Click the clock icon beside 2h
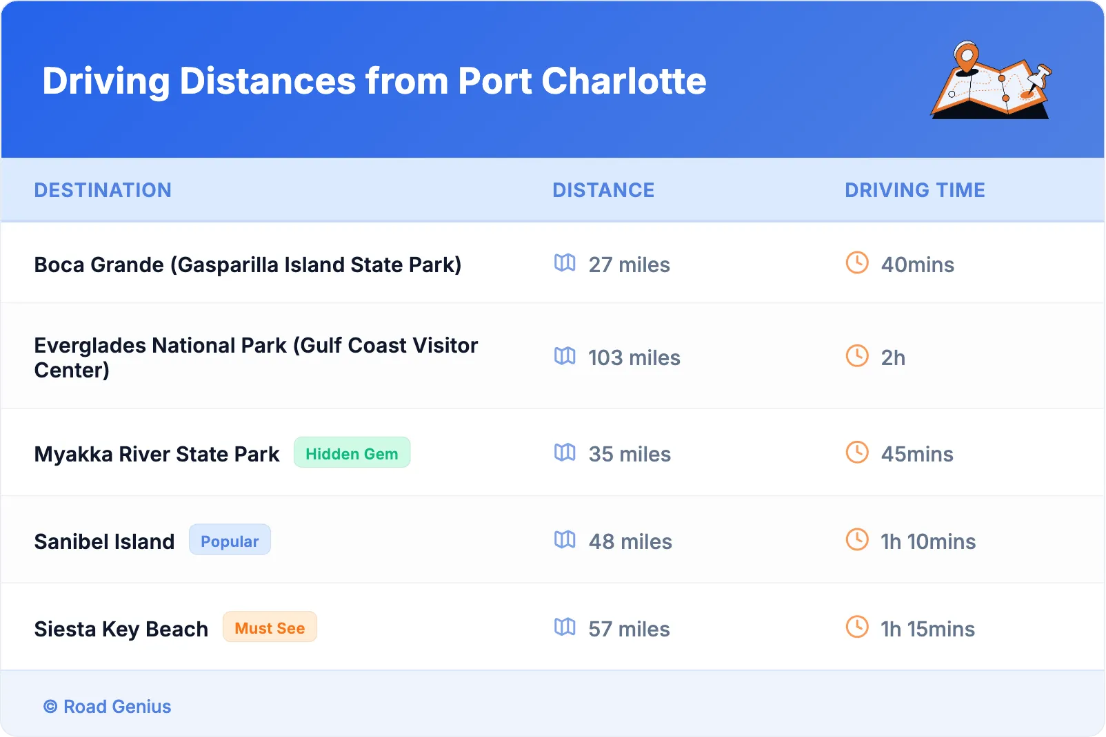1106x737 pixels. (x=857, y=356)
